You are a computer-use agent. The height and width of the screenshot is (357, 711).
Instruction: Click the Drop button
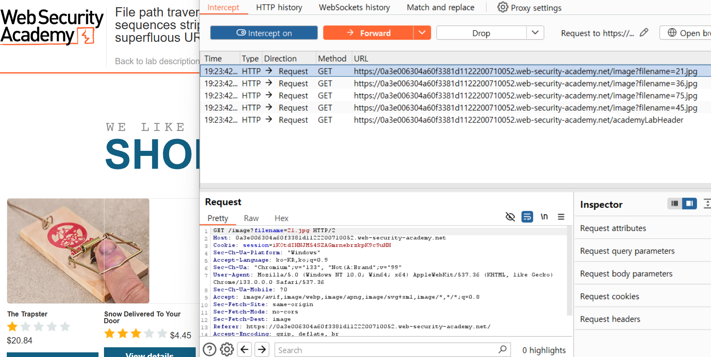481,33
